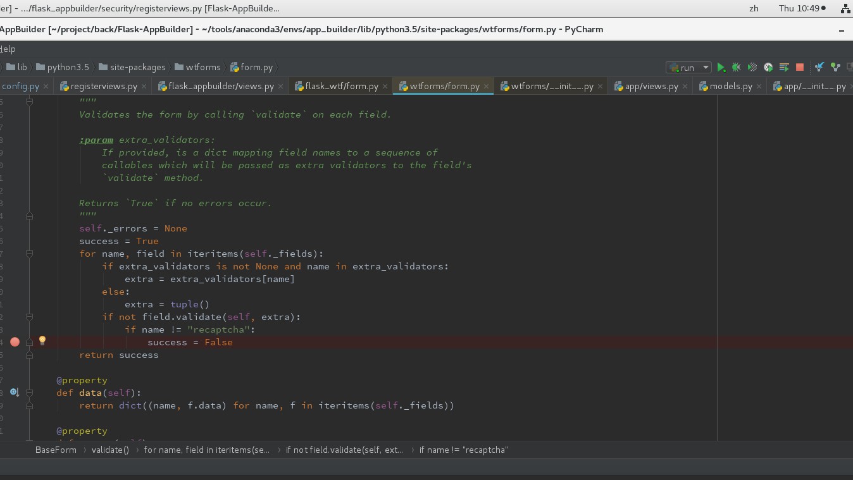Close the flask_wtf/form.py tab
853x480 pixels.
pos(385,87)
